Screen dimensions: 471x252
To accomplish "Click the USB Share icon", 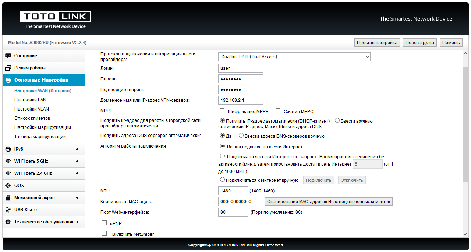I will pyautogui.click(x=8, y=210).
